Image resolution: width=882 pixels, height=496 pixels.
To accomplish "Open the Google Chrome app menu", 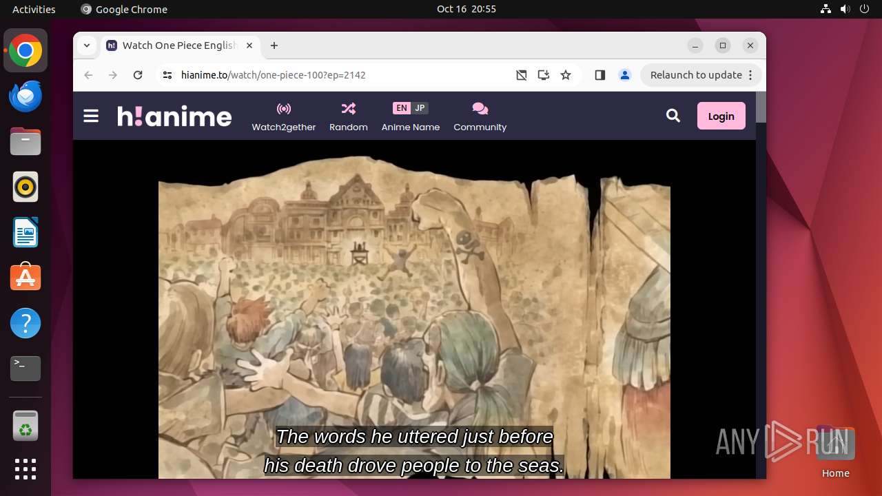I will point(124,9).
